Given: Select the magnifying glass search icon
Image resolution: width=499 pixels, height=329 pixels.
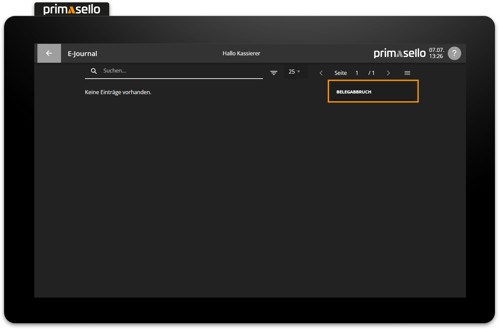Looking at the screenshot, I should [94, 71].
